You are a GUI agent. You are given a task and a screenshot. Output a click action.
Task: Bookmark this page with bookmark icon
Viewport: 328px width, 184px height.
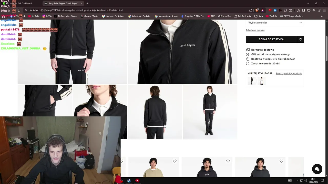[19, 10]
